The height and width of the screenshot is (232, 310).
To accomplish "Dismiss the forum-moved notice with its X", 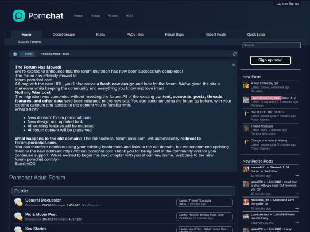I will [x=234, y=65].
